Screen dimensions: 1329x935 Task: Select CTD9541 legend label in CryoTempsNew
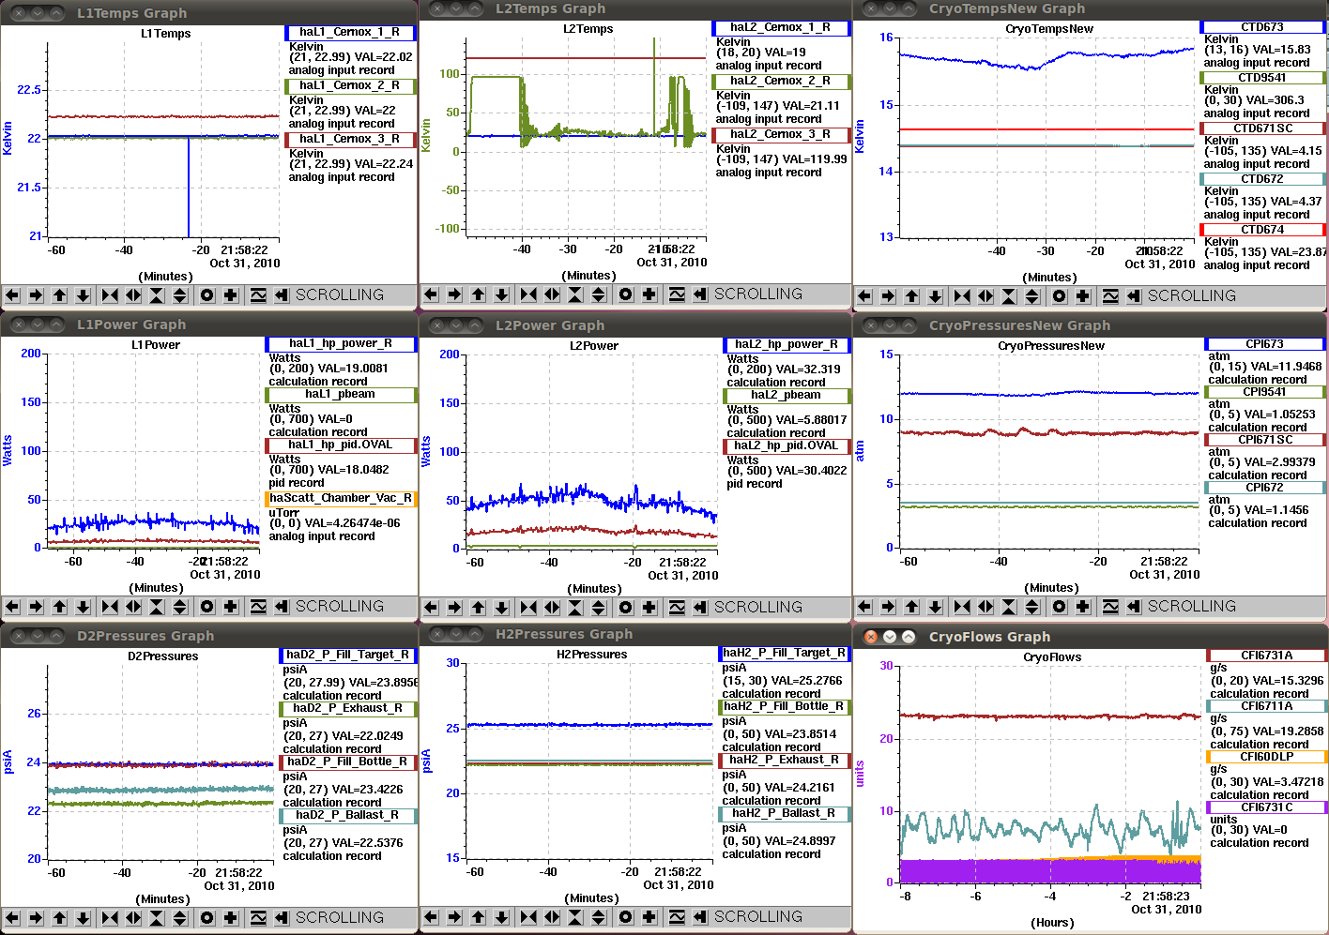click(1262, 78)
